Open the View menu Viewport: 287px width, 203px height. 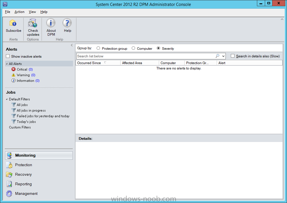[32, 12]
